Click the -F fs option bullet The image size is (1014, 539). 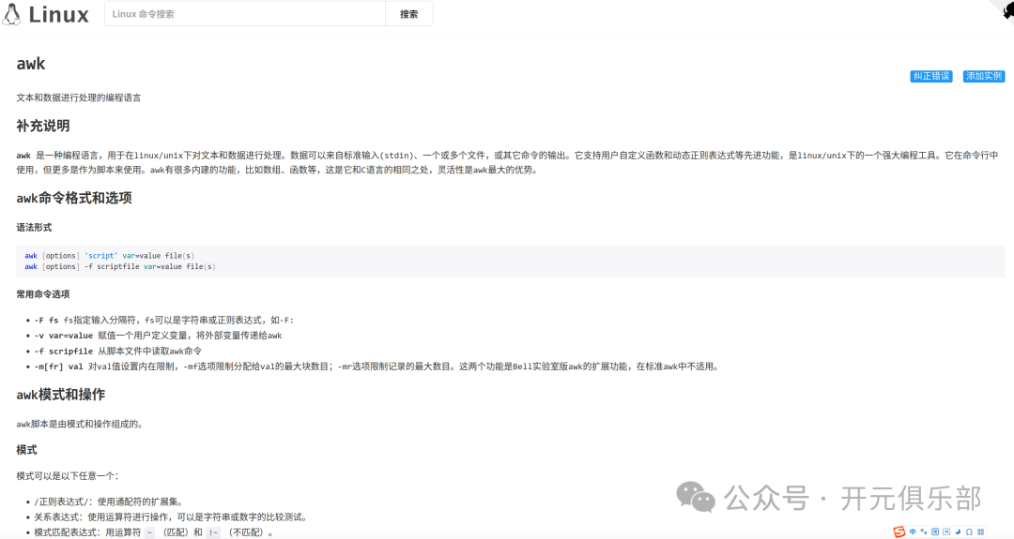(x=163, y=321)
